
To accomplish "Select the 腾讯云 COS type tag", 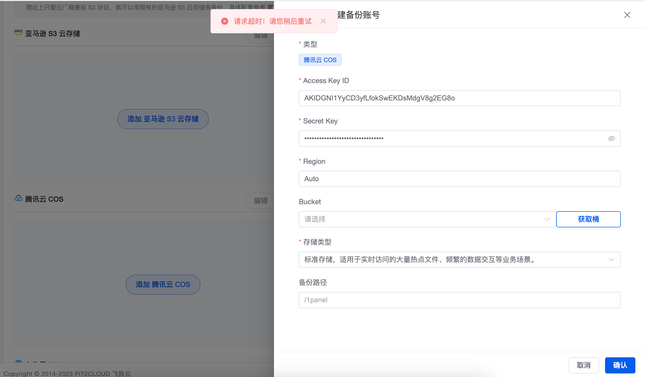I will (320, 60).
